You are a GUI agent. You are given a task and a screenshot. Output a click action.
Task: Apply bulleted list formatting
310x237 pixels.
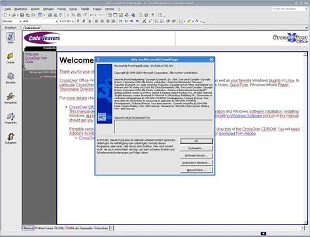[162, 21]
